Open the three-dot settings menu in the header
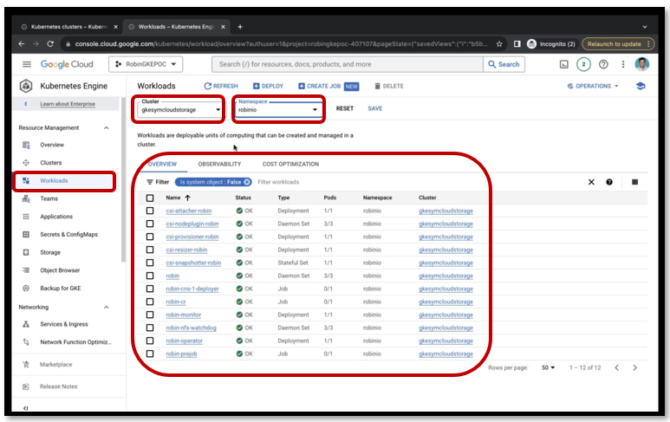The image size is (670, 422). (x=623, y=64)
